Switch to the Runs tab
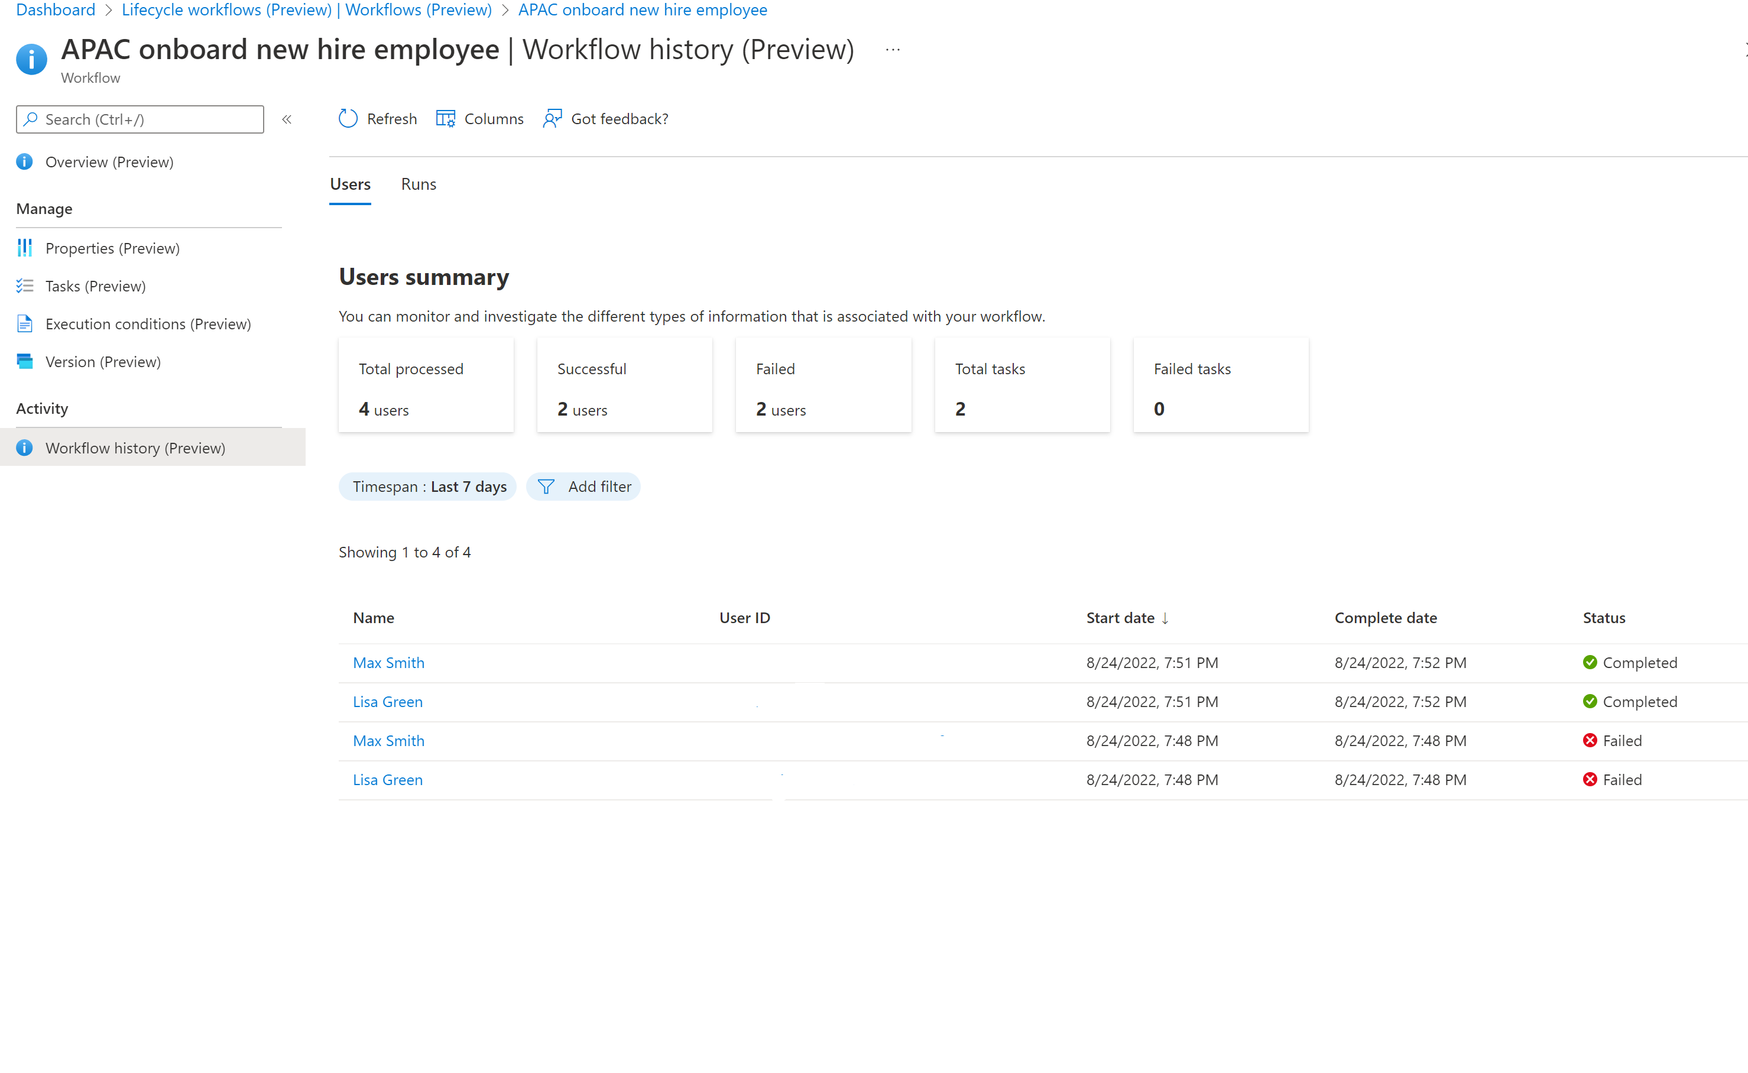 tap(419, 184)
